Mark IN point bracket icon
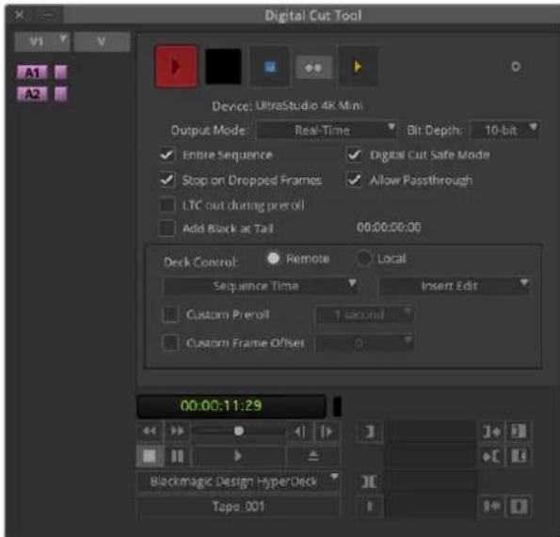The image size is (560, 537). click(x=370, y=432)
